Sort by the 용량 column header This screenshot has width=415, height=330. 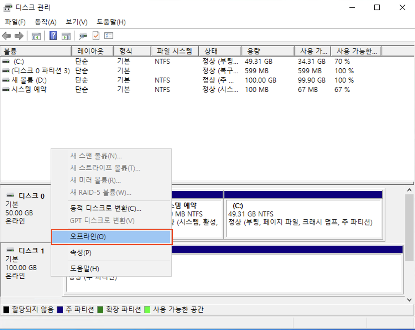[267, 51]
